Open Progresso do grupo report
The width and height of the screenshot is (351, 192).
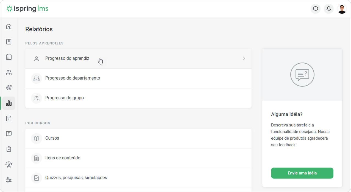(x=65, y=98)
